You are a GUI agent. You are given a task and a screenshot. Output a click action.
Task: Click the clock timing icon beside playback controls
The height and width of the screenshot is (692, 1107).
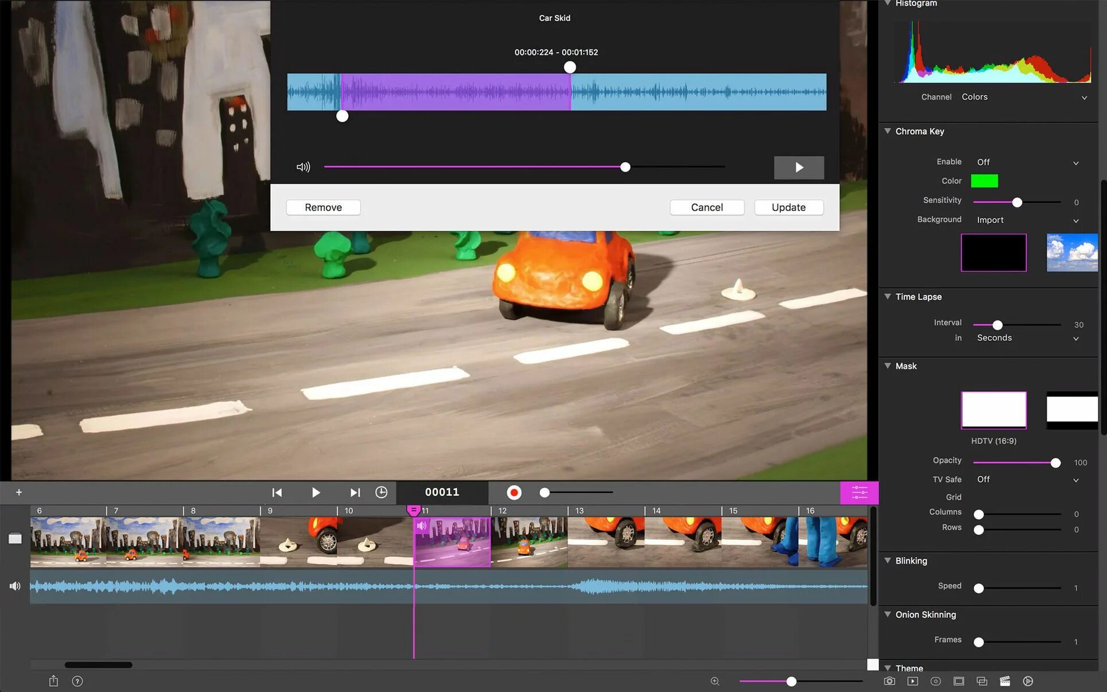381,492
